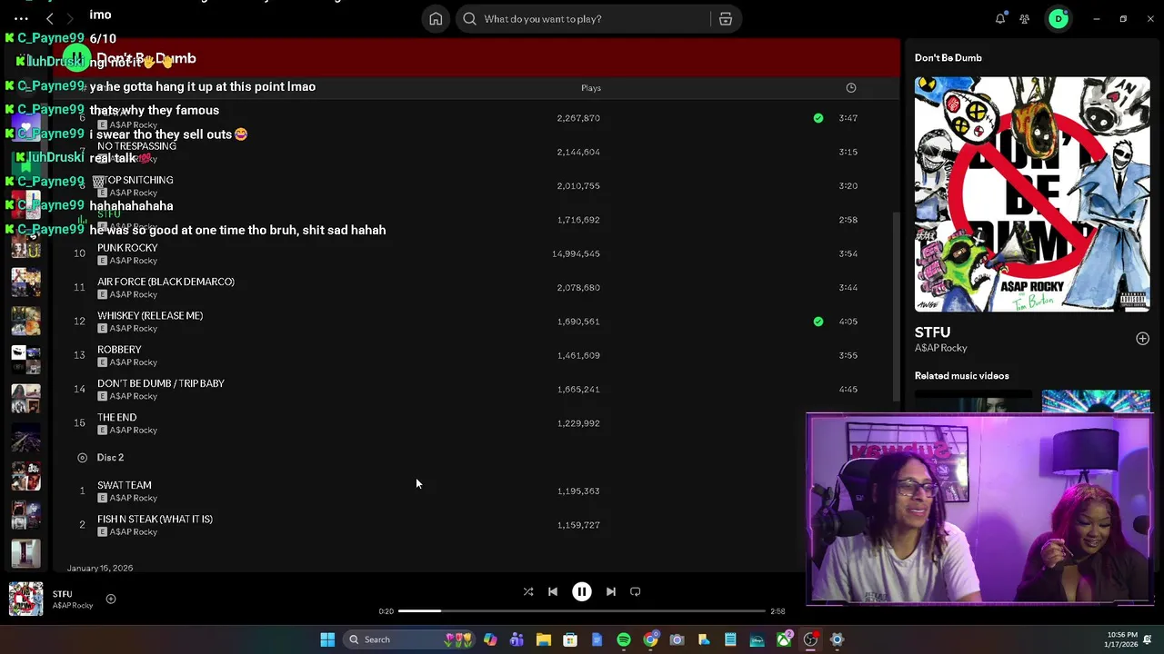1164x654 pixels.
Task: Click the Windows taskbar Search box
Action: coord(409,639)
